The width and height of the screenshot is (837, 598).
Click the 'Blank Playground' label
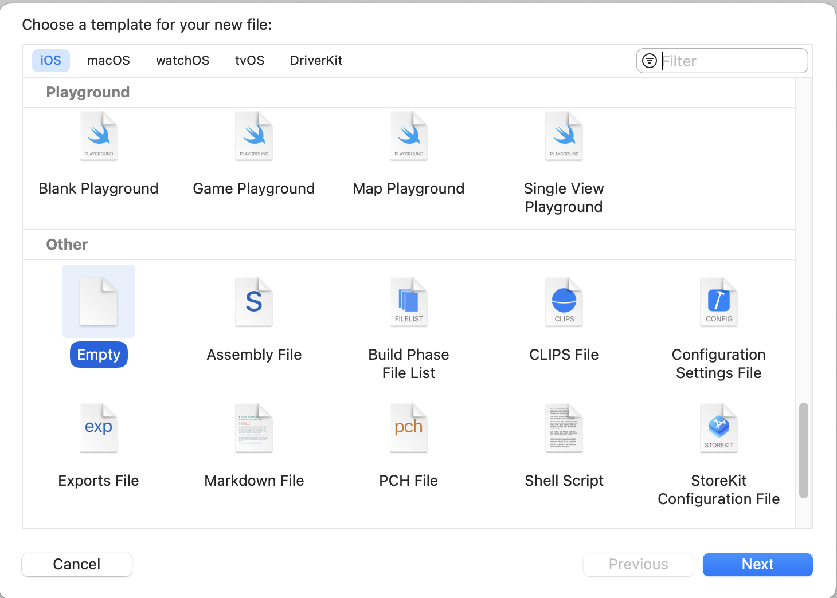tap(99, 188)
